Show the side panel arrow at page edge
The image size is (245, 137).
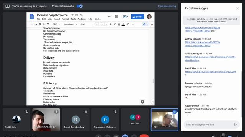[153, 102]
